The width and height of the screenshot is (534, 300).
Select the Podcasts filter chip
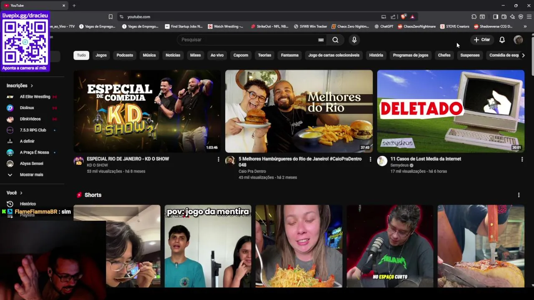pyautogui.click(x=125, y=55)
